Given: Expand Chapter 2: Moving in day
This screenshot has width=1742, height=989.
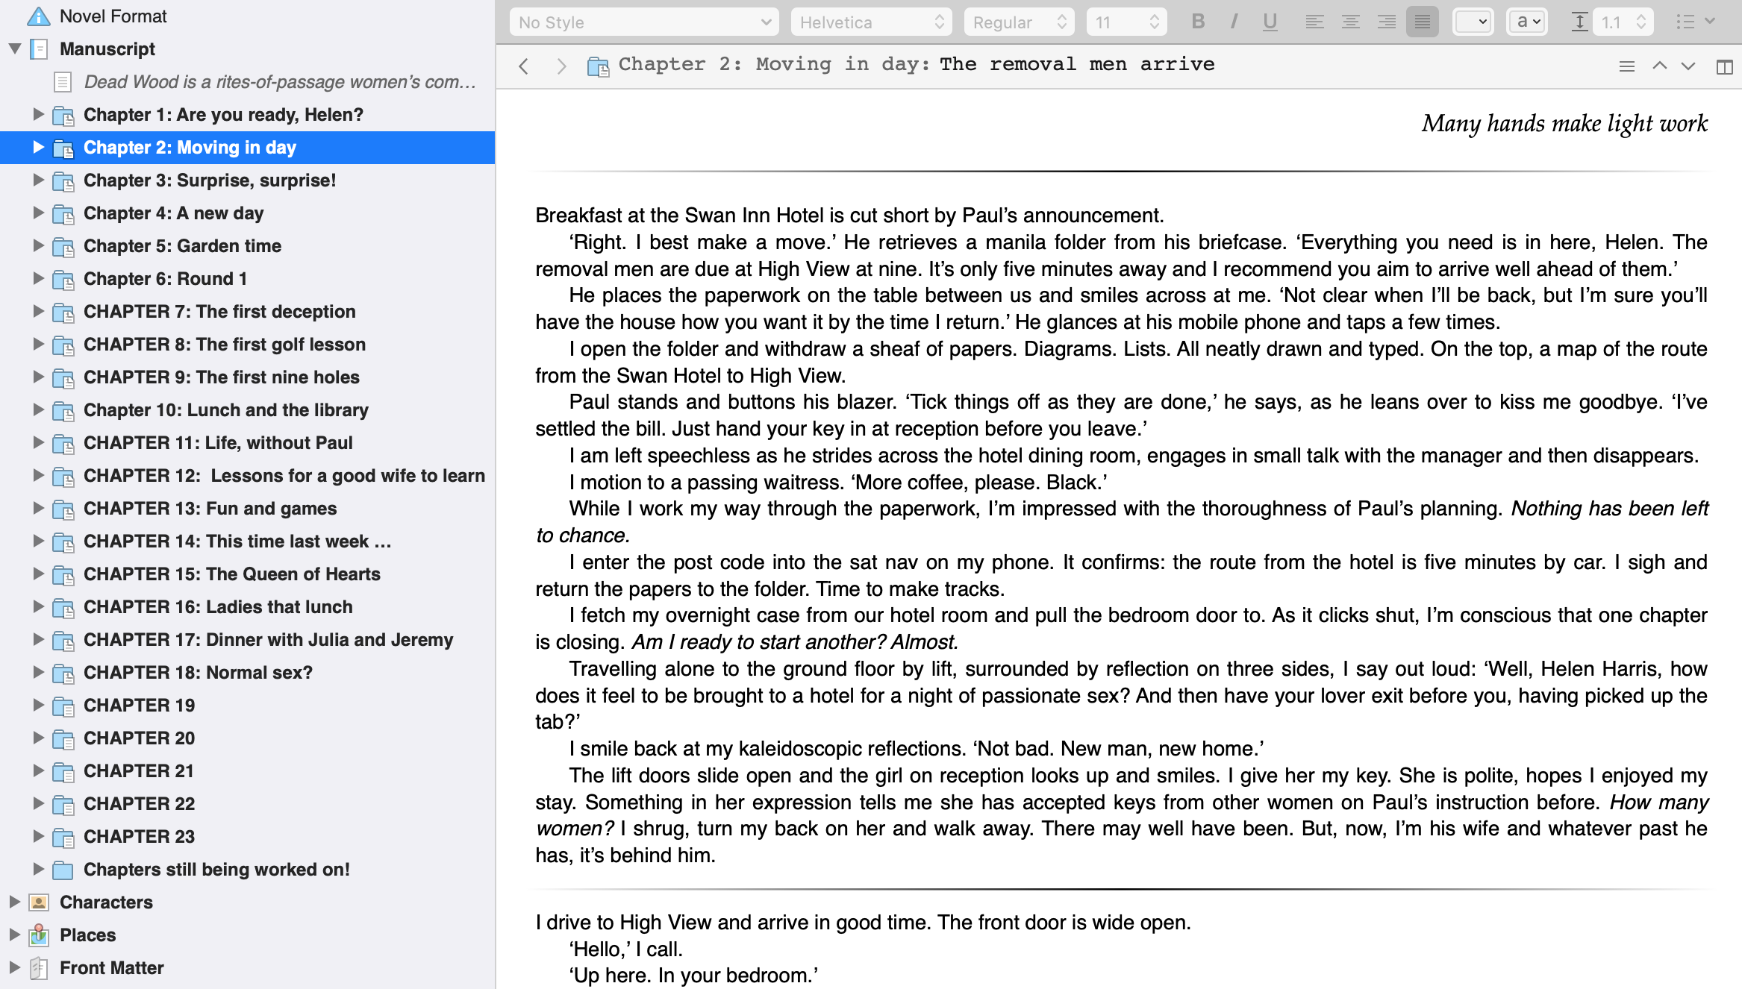Looking at the screenshot, I should [37, 147].
